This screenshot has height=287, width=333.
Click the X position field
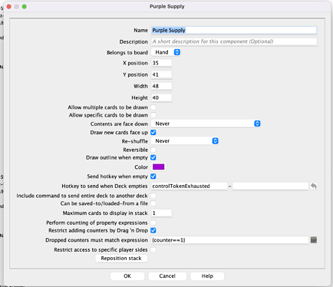161,63
